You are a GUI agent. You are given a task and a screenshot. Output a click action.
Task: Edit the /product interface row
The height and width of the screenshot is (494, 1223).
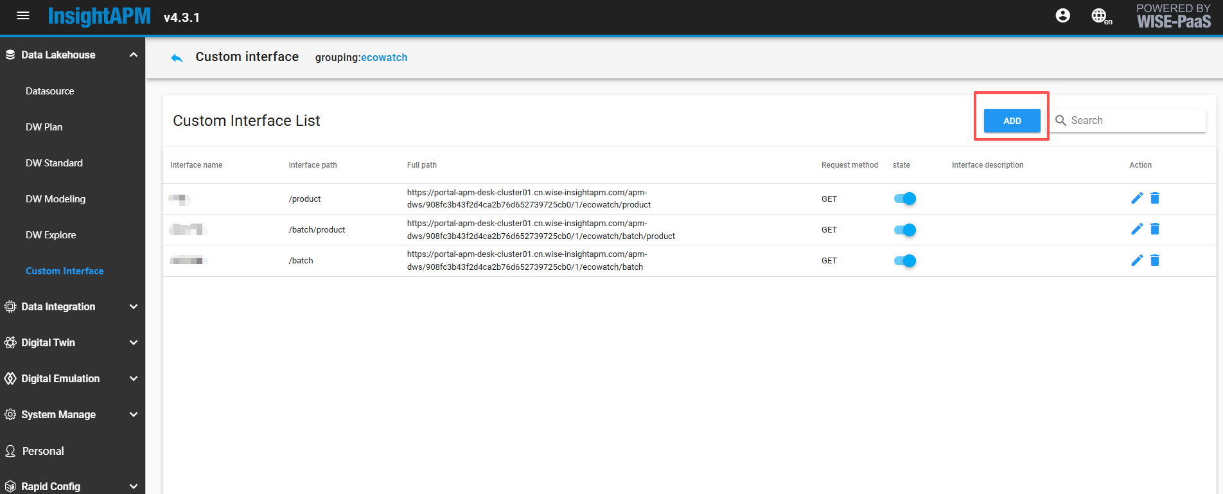(x=1136, y=198)
